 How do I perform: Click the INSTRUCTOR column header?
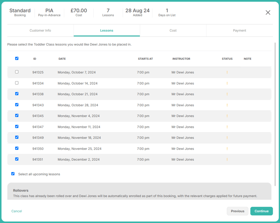point(181,59)
